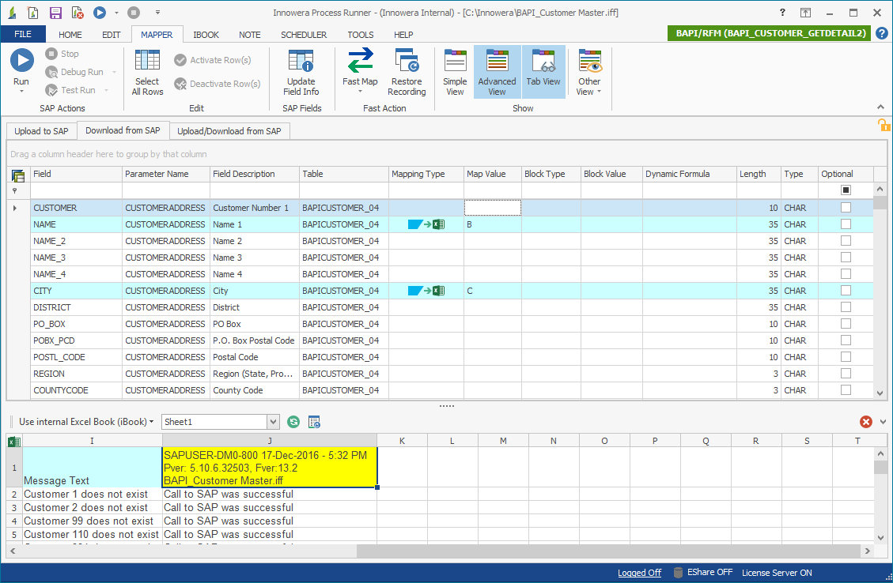Enable Optional checkbox for CITY row
893x583 pixels.
[x=846, y=291]
